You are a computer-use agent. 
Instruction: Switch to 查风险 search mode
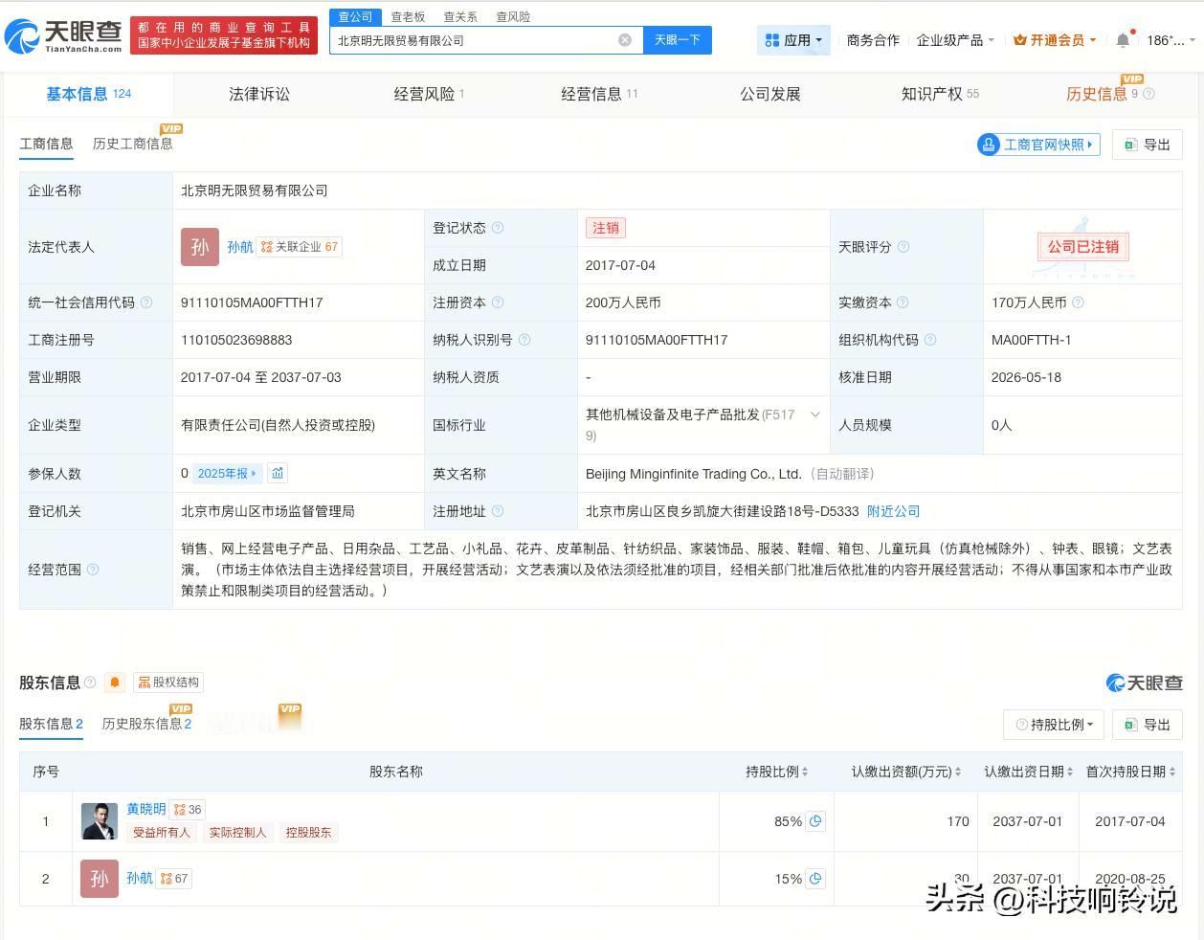coord(513,16)
